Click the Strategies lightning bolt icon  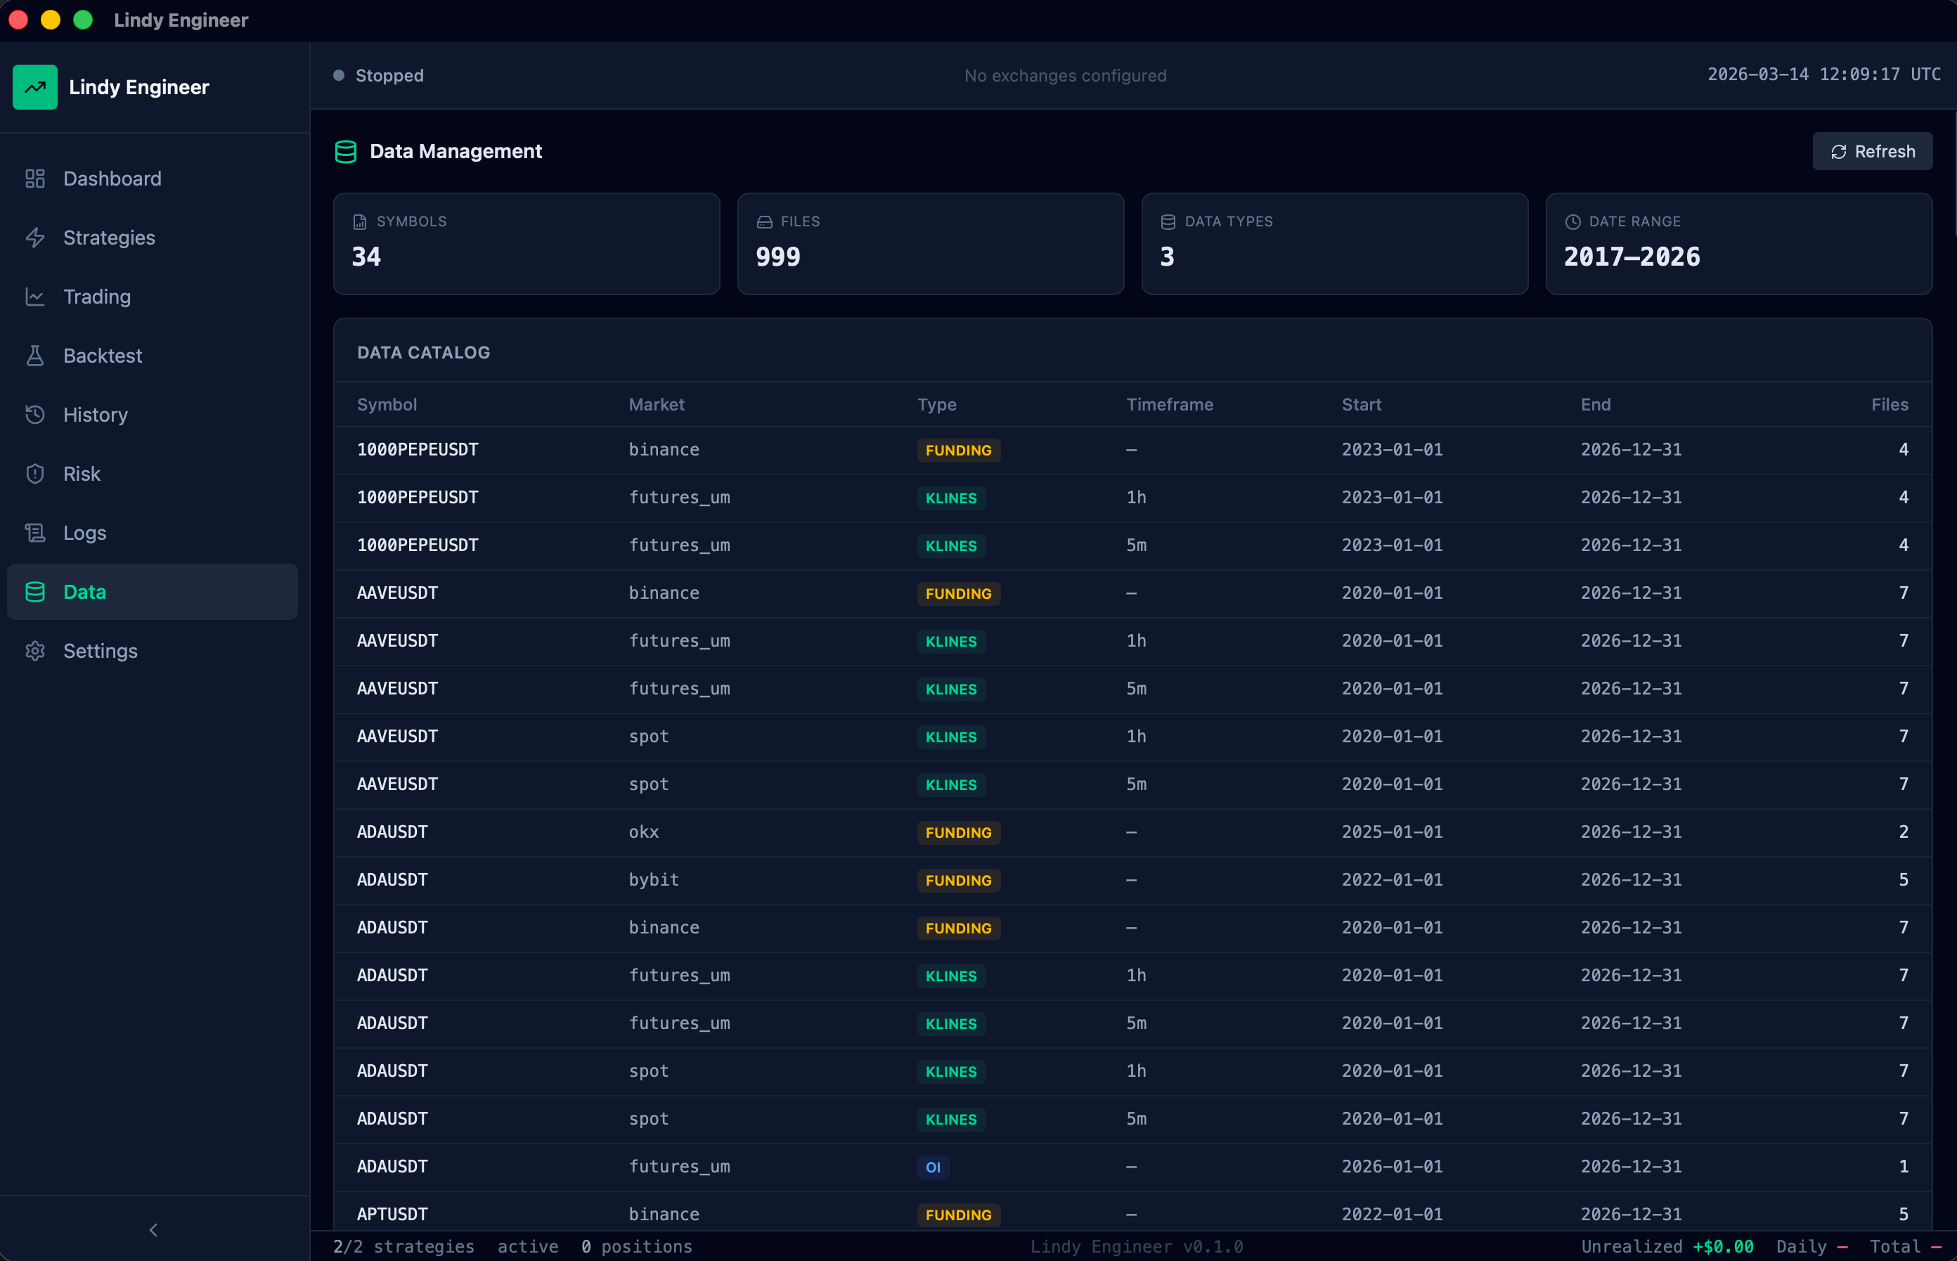coord(34,238)
